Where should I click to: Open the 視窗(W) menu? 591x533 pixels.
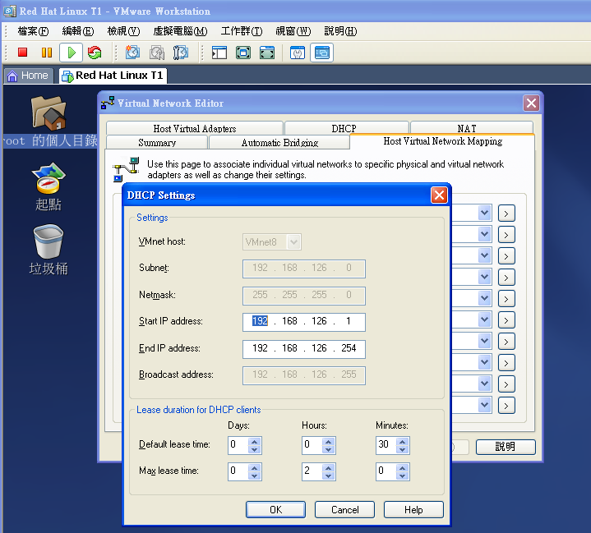pyautogui.click(x=293, y=31)
